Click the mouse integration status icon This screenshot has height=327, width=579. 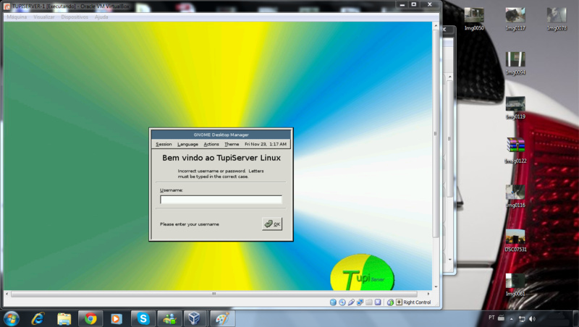click(390, 302)
